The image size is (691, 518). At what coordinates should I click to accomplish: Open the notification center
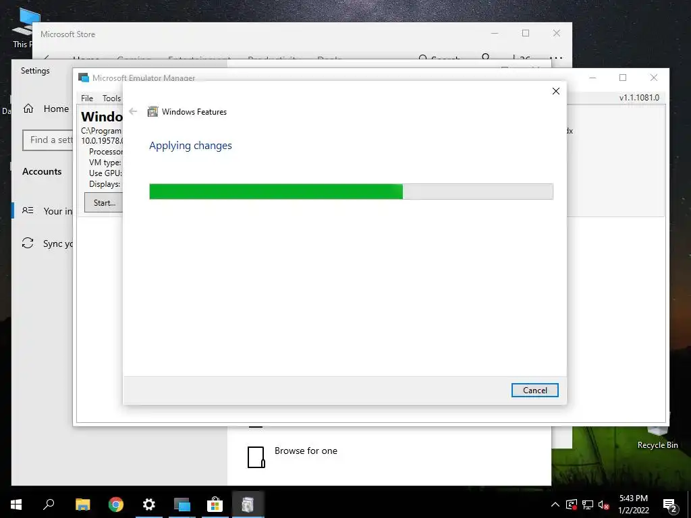tap(670, 505)
